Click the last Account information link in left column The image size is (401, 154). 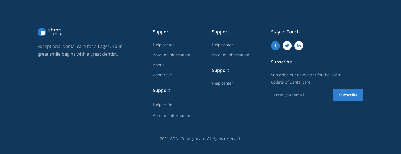[171, 116]
